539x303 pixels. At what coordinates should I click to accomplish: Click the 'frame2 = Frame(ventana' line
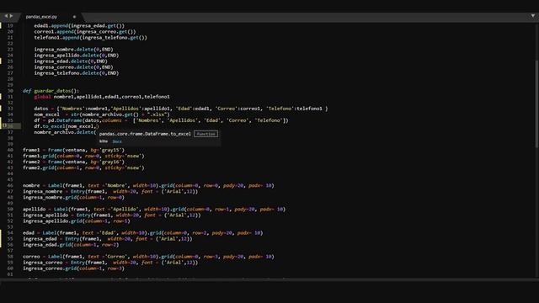(x=73, y=162)
